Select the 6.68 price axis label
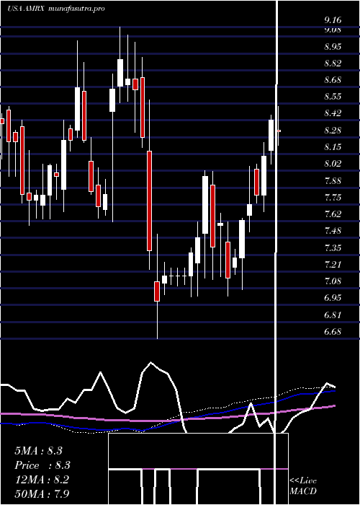Screen dimensions: 360x505 [333, 332]
